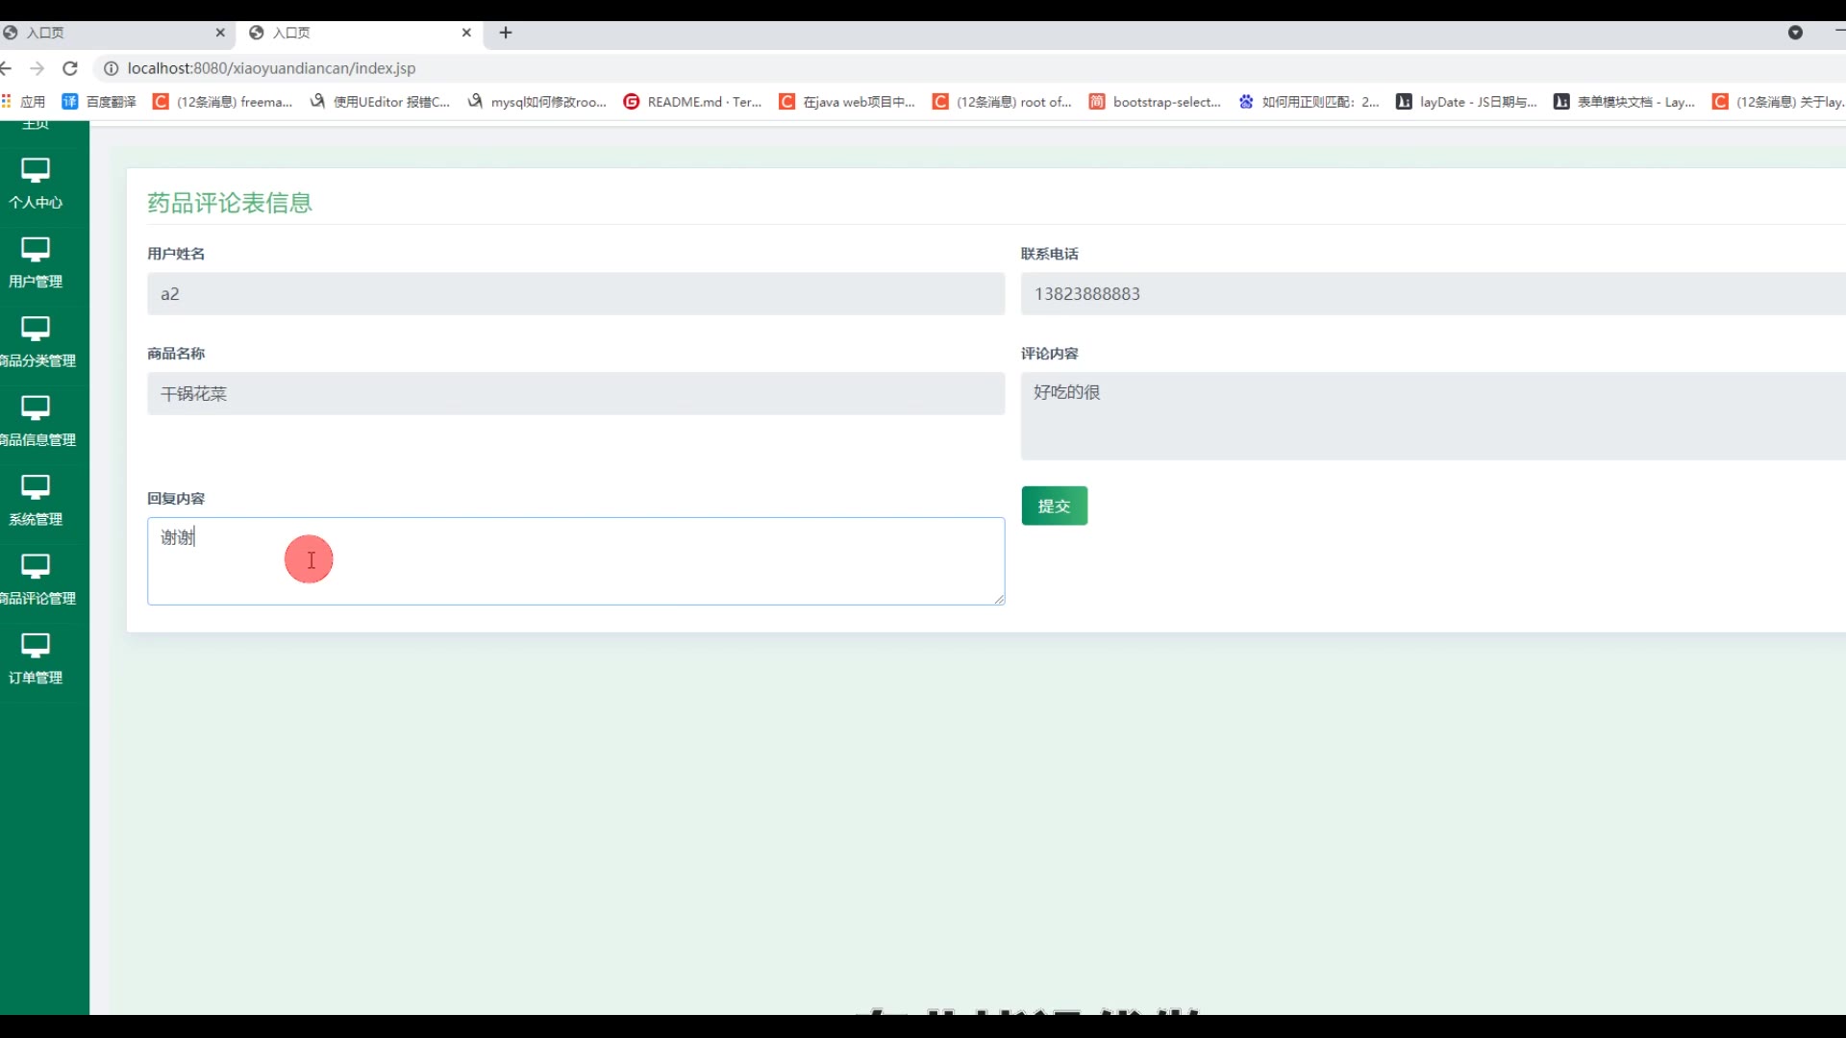Open the freema... CSDN bookmark
The image size is (1846, 1038).
point(223,102)
